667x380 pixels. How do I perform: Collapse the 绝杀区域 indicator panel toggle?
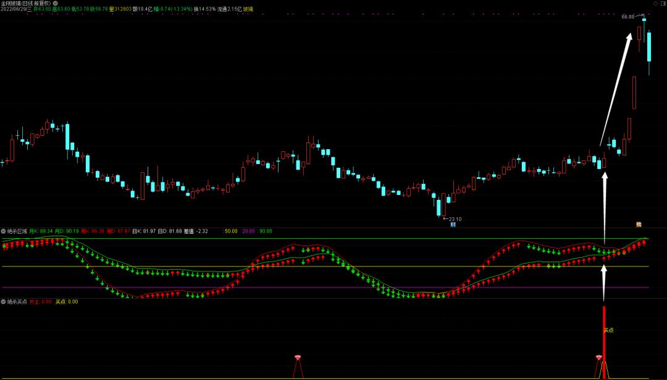[3, 231]
